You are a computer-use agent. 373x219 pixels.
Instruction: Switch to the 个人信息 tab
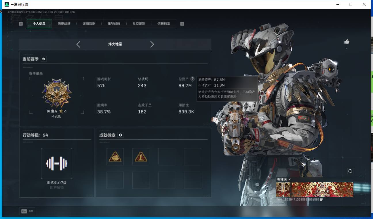[39, 24]
